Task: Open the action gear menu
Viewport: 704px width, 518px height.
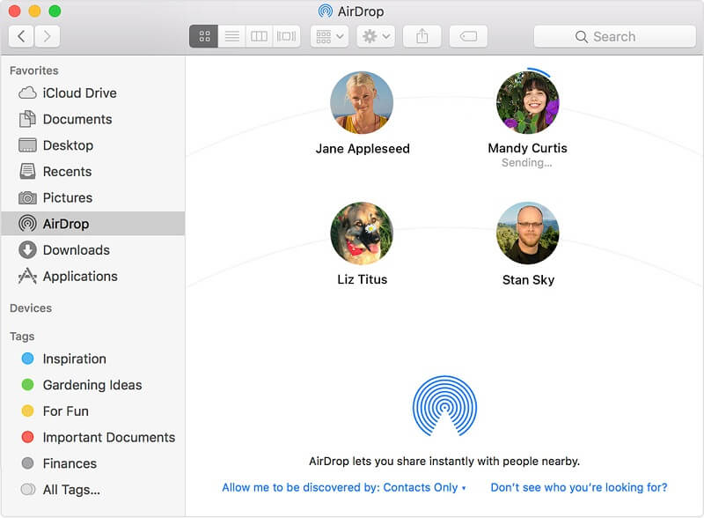Action: pos(376,36)
